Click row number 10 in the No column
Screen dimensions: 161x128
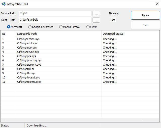point(4,77)
